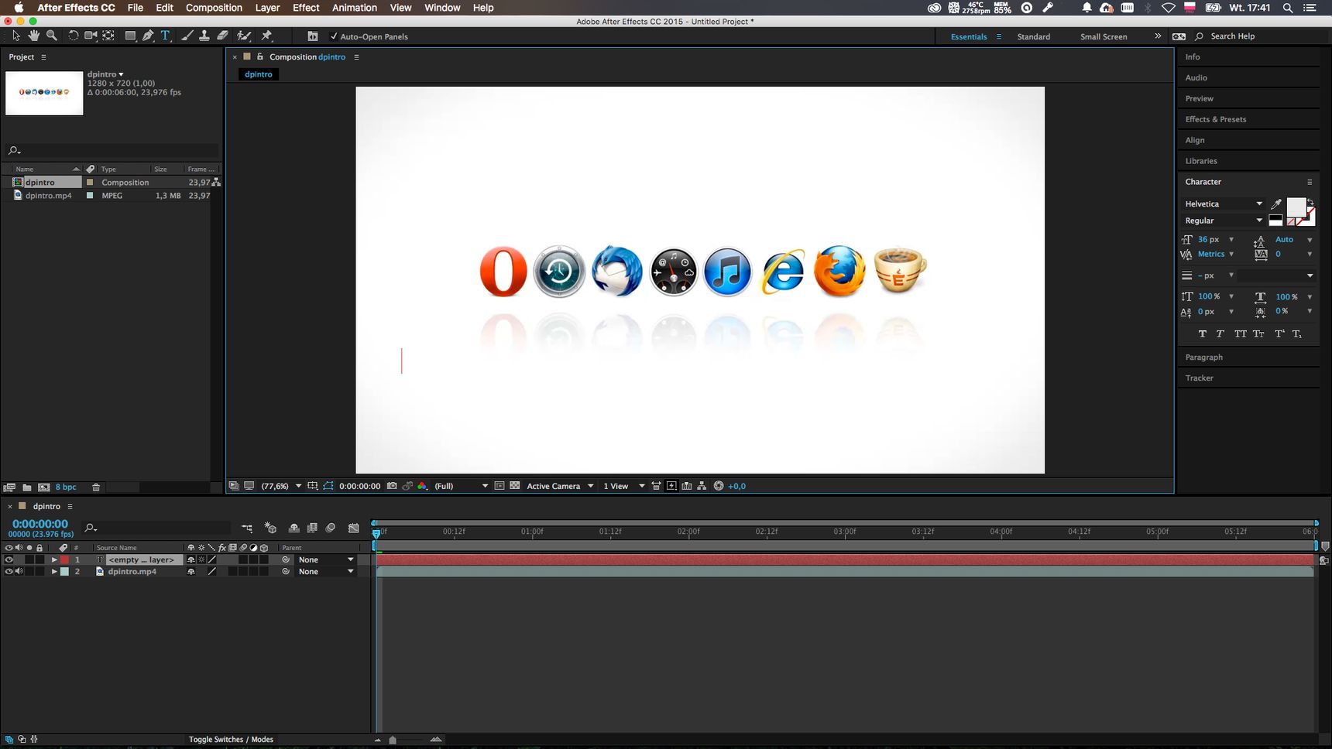Select the Pan Behind anchor point tool

point(108,36)
